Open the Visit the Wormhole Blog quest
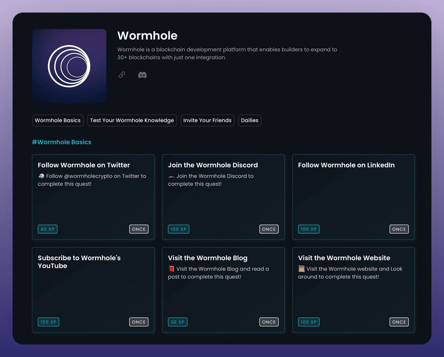The width and height of the screenshot is (444, 357). point(223,290)
